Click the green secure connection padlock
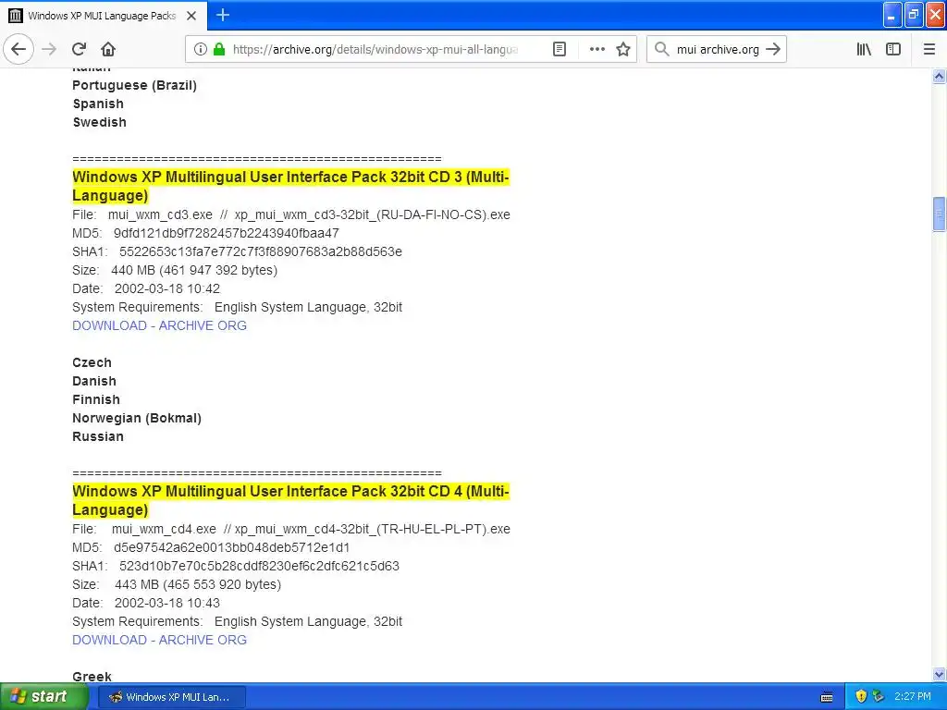This screenshot has height=710, width=947. 219,49
